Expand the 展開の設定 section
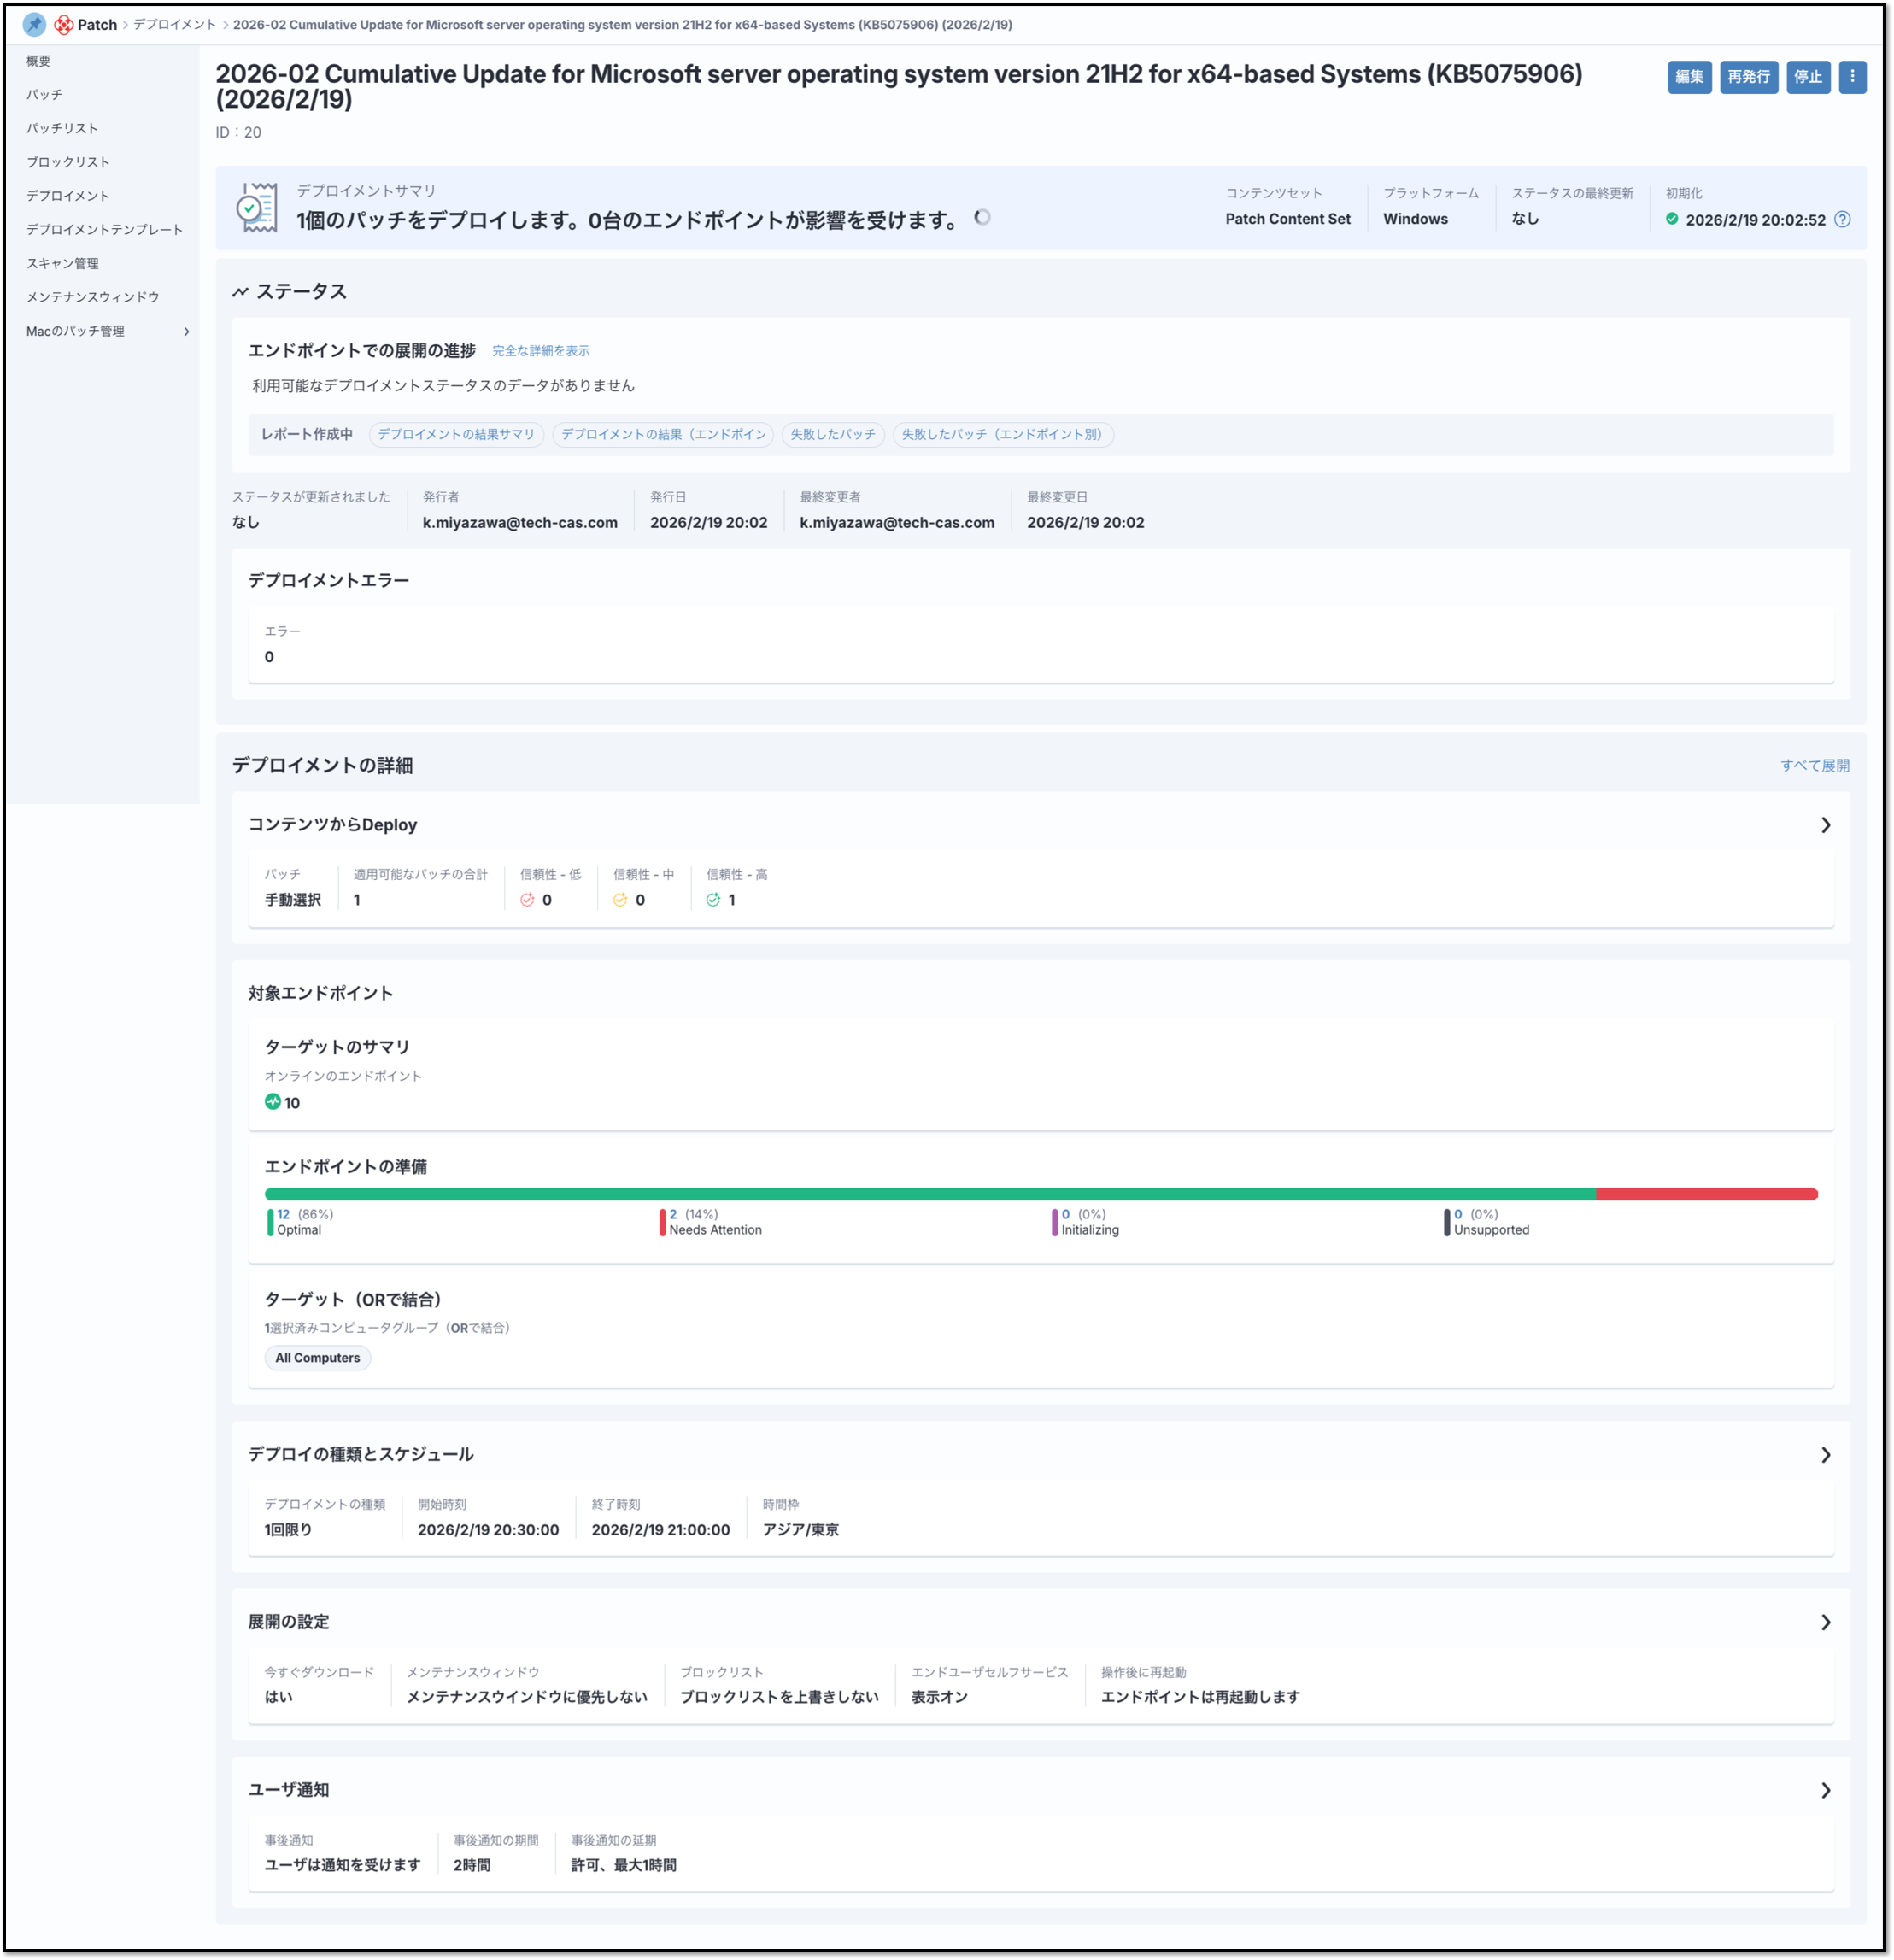Screen dimensions: 1894x1960 pyautogui.click(x=1825, y=1621)
